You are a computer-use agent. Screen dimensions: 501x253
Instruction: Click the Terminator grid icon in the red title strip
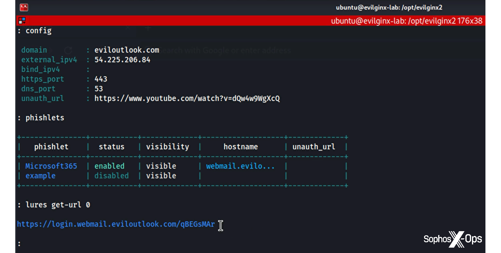22,21
